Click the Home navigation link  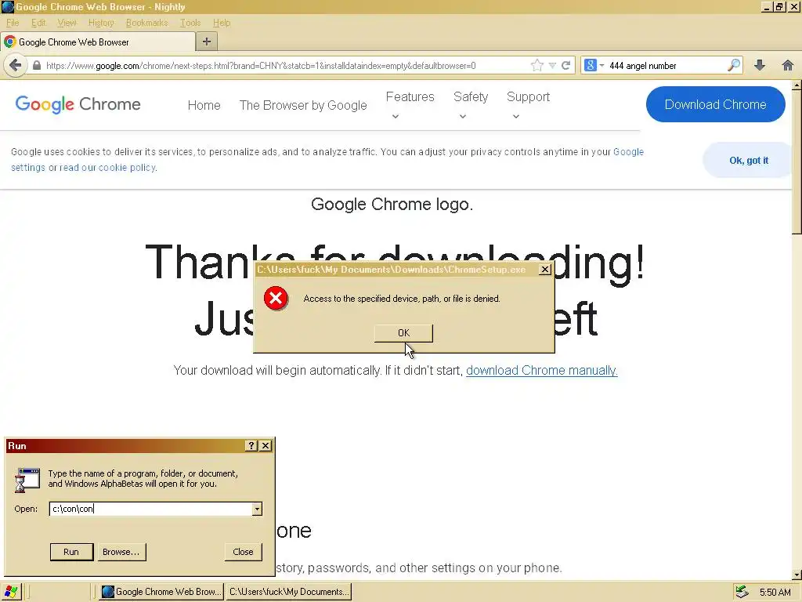point(204,106)
